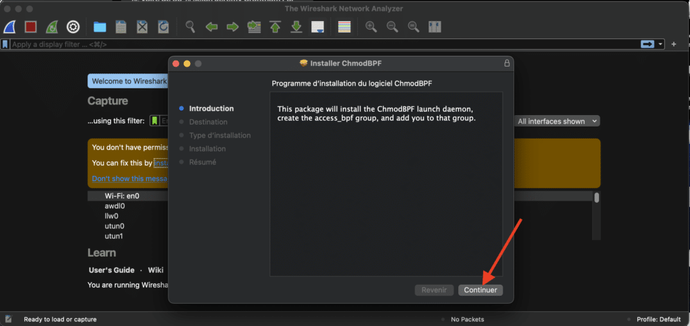Reload this capture file icon
690x326 pixels.
pyautogui.click(x=163, y=27)
